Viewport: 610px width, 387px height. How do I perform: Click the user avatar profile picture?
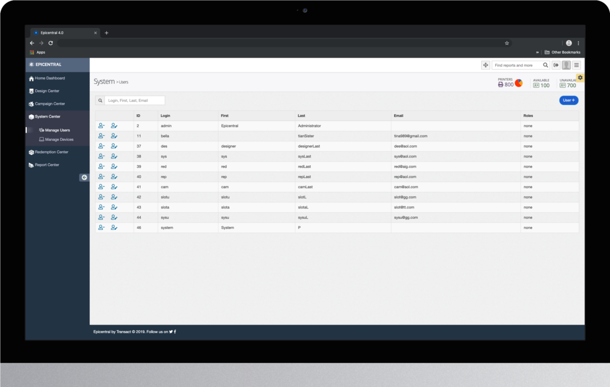click(566, 65)
